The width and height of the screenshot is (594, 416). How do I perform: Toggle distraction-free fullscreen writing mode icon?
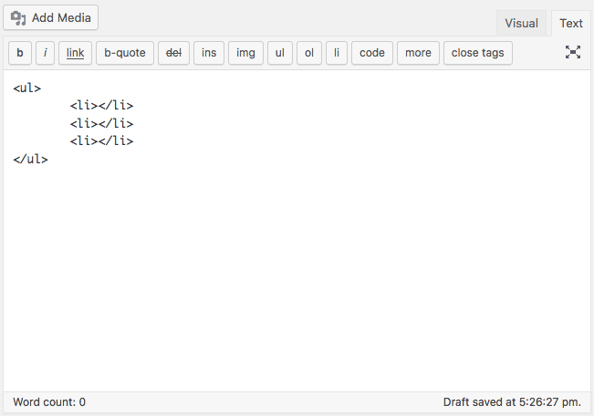(x=573, y=52)
